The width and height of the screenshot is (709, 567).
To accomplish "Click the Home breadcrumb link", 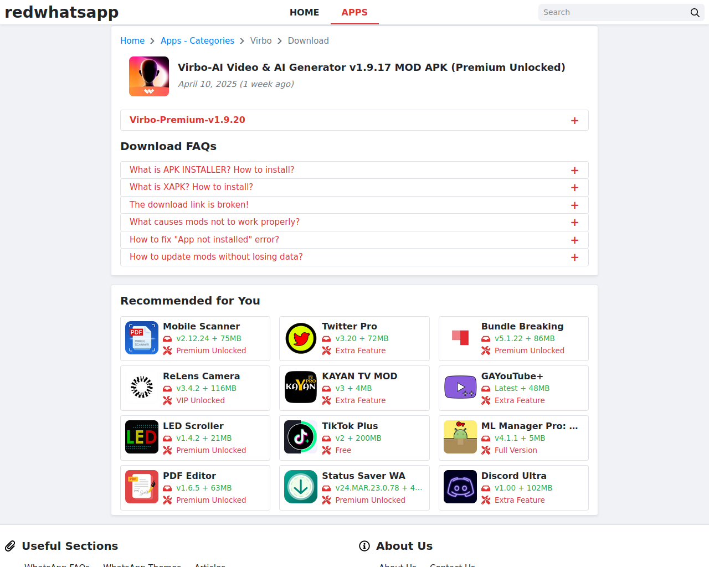I will [x=132, y=41].
